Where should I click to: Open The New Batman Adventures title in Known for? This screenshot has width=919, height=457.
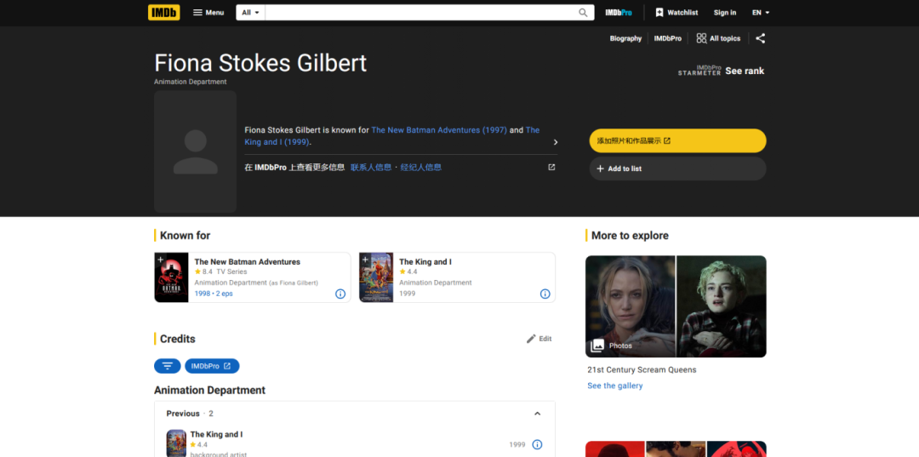[x=248, y=262]
